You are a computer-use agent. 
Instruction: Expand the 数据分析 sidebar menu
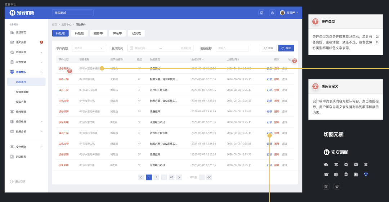(x=41, y=131)
